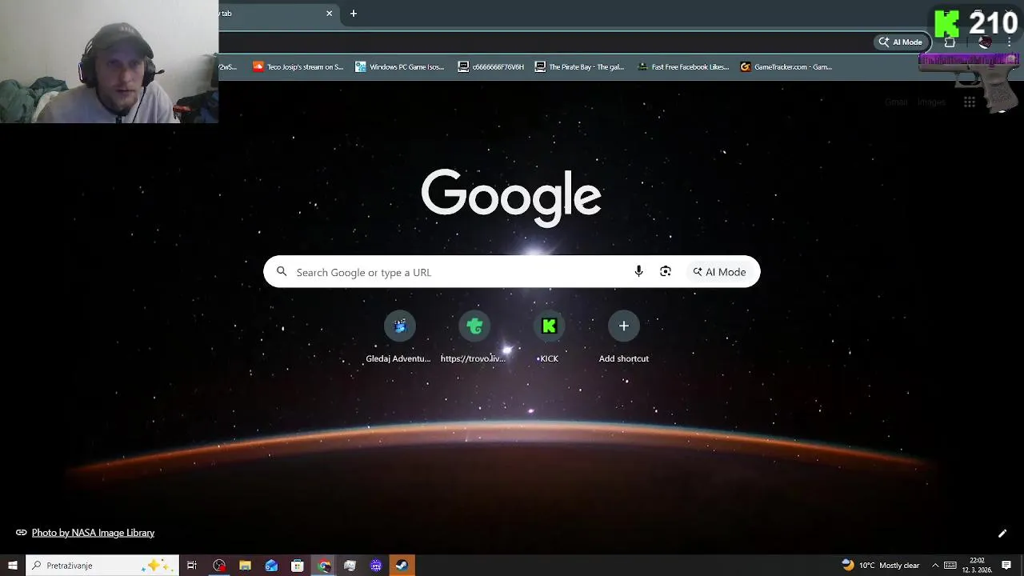Open the gray taskbar app beside Chrome

(x=350, y=566)
